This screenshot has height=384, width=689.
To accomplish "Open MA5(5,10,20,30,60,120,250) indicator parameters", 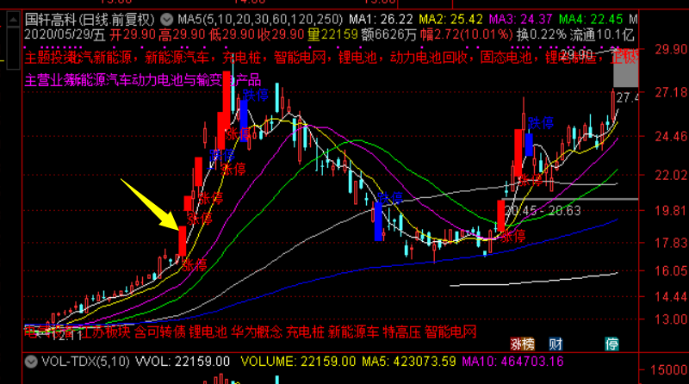I will click(x=260, y=19).
